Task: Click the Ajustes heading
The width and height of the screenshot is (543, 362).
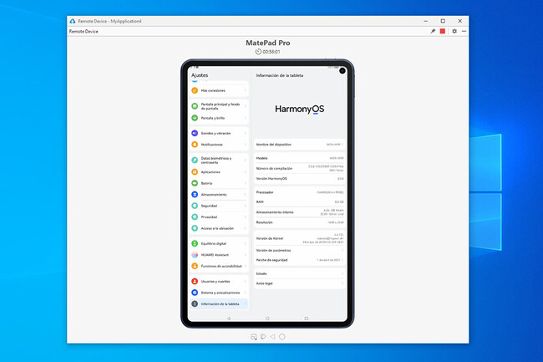Action: point(200,75)
